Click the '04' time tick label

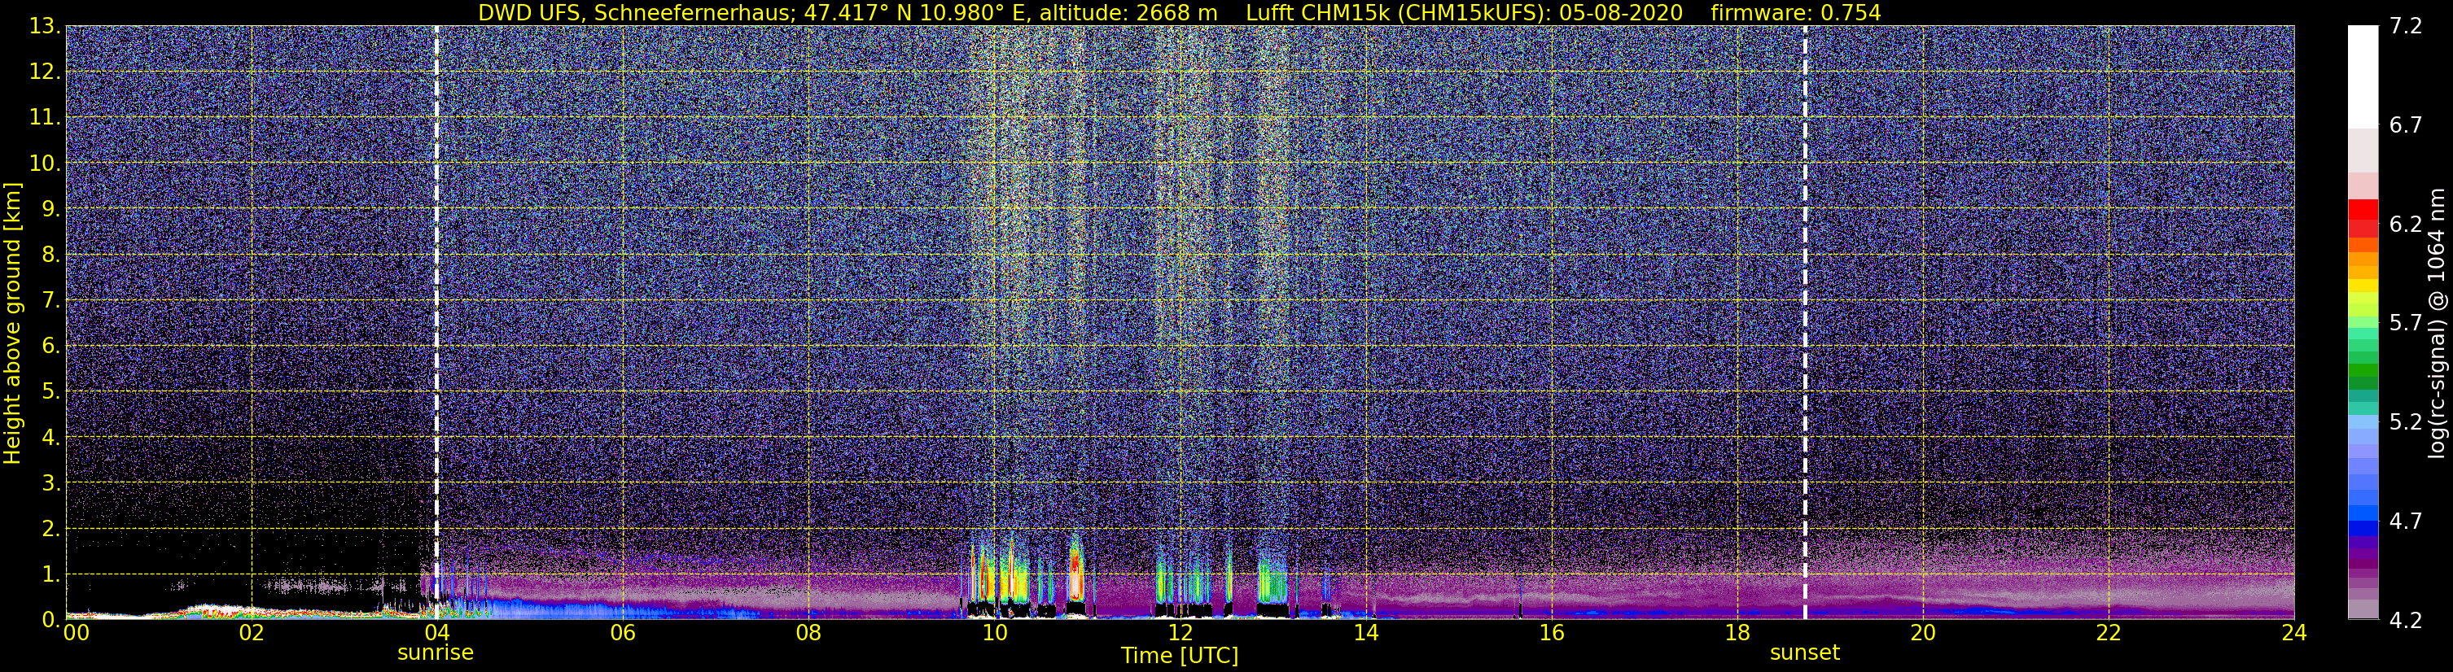(x=436, y=633)
